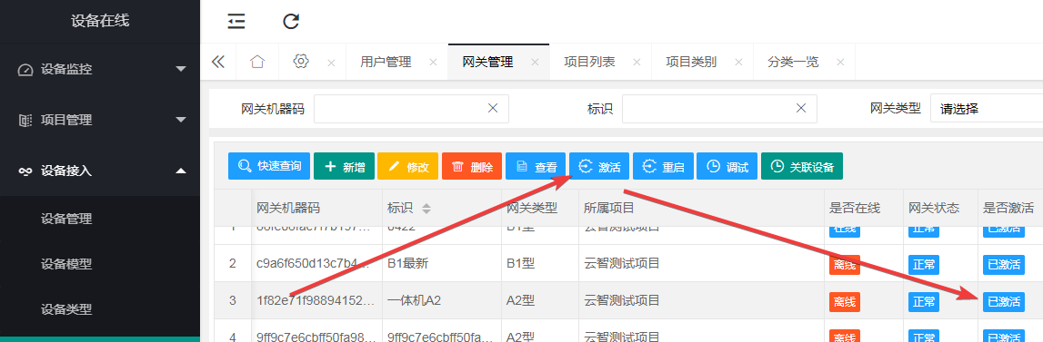
Task: Click the 激活 button
Action: [599, 166]
